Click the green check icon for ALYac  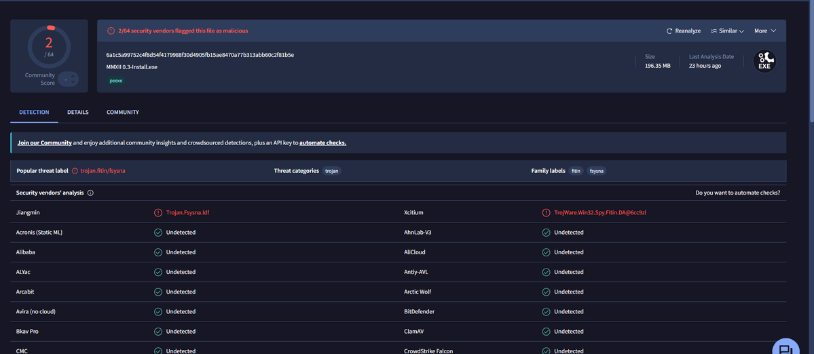click(x=158, y=271)
